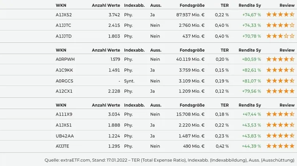Click the Synt. index replication cell
This screenshot has width=297, height=166.
129,81
